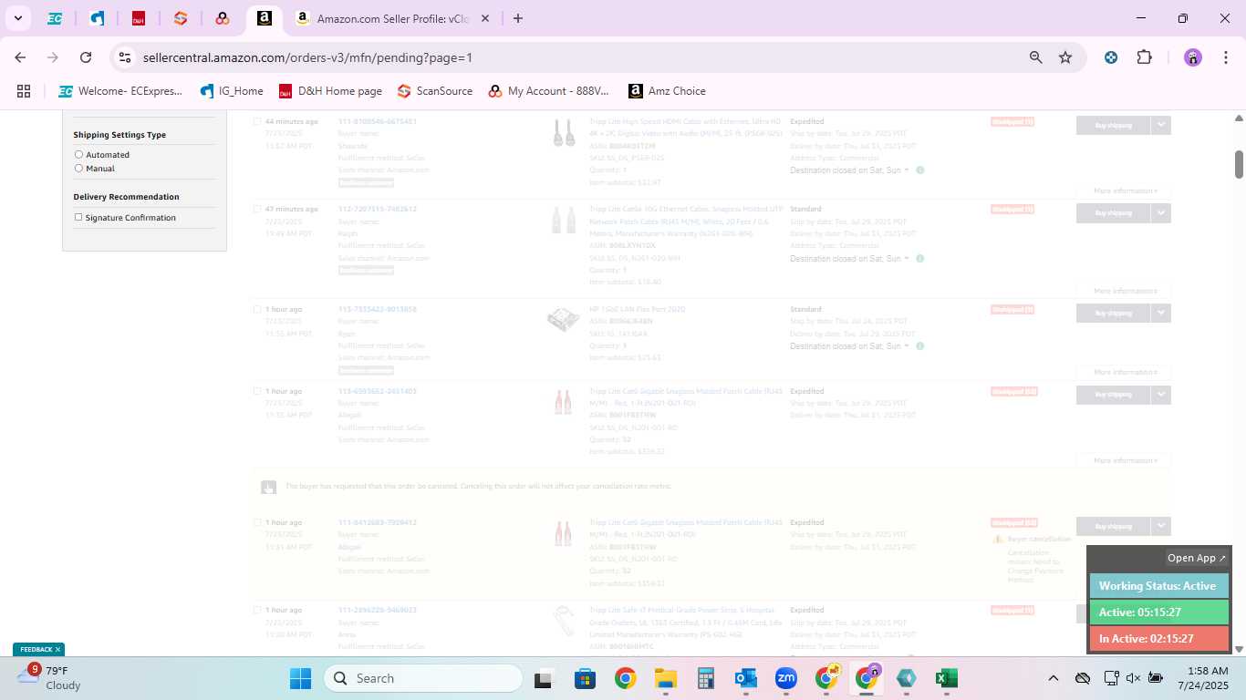Tick checkbox for order 113-6593662
This screenshot has width=1246, height=700.
click(x=257, y=391)
